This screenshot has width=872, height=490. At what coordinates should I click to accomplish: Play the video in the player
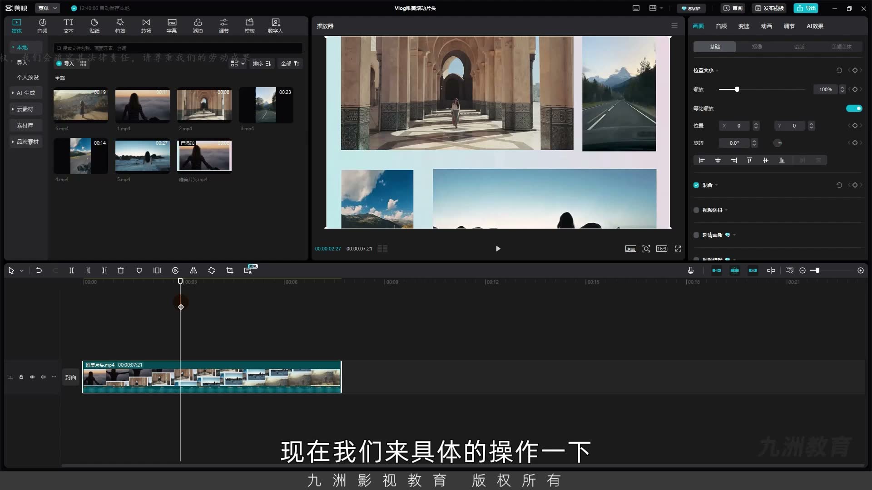click(498, 249)
